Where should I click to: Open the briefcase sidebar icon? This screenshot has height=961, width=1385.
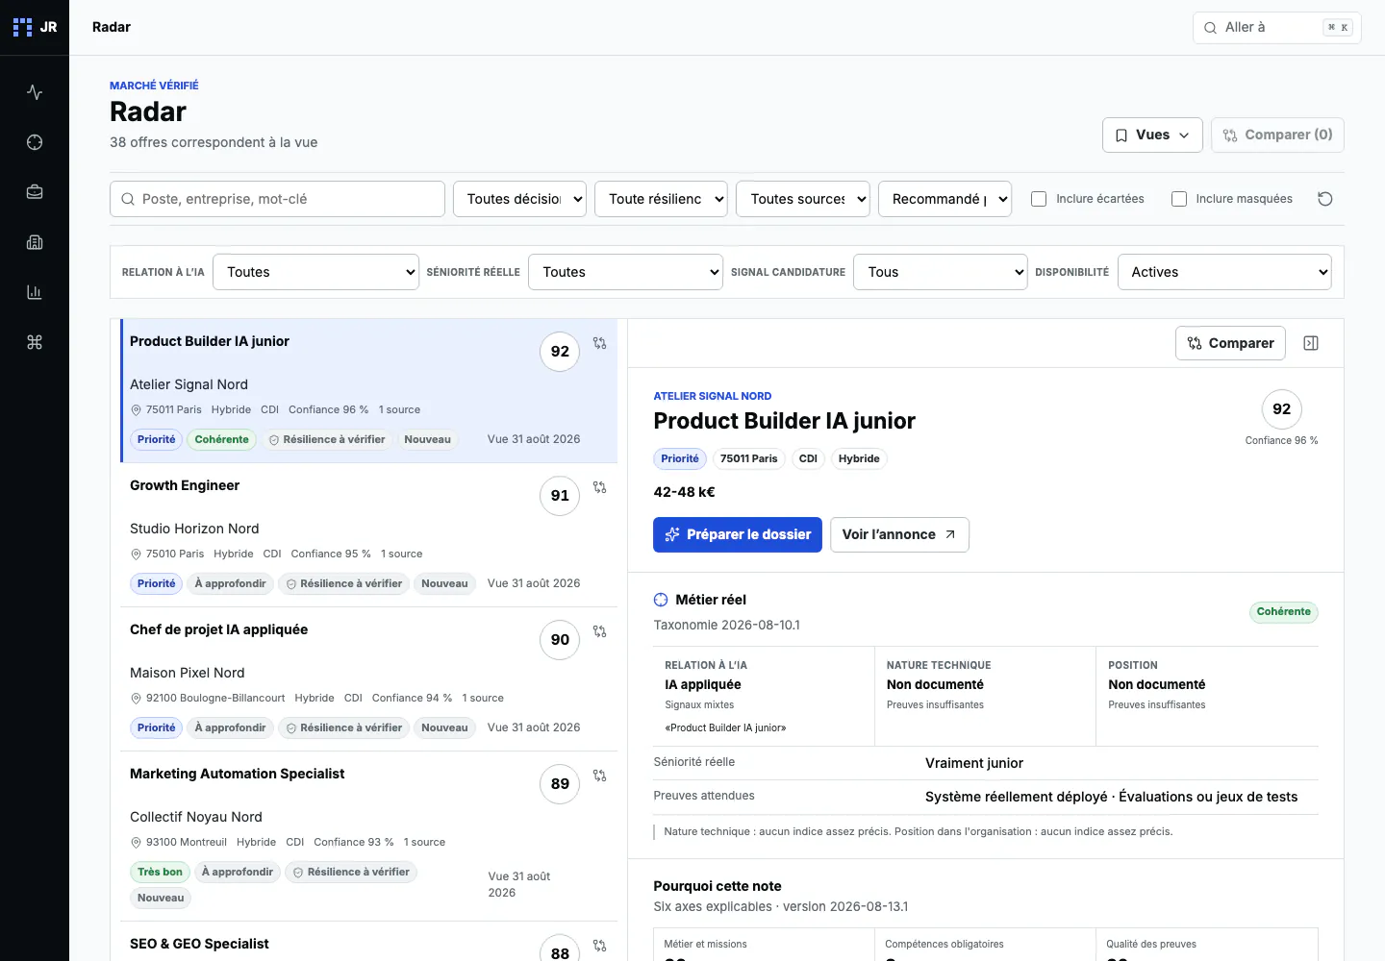tap(35, 192)
